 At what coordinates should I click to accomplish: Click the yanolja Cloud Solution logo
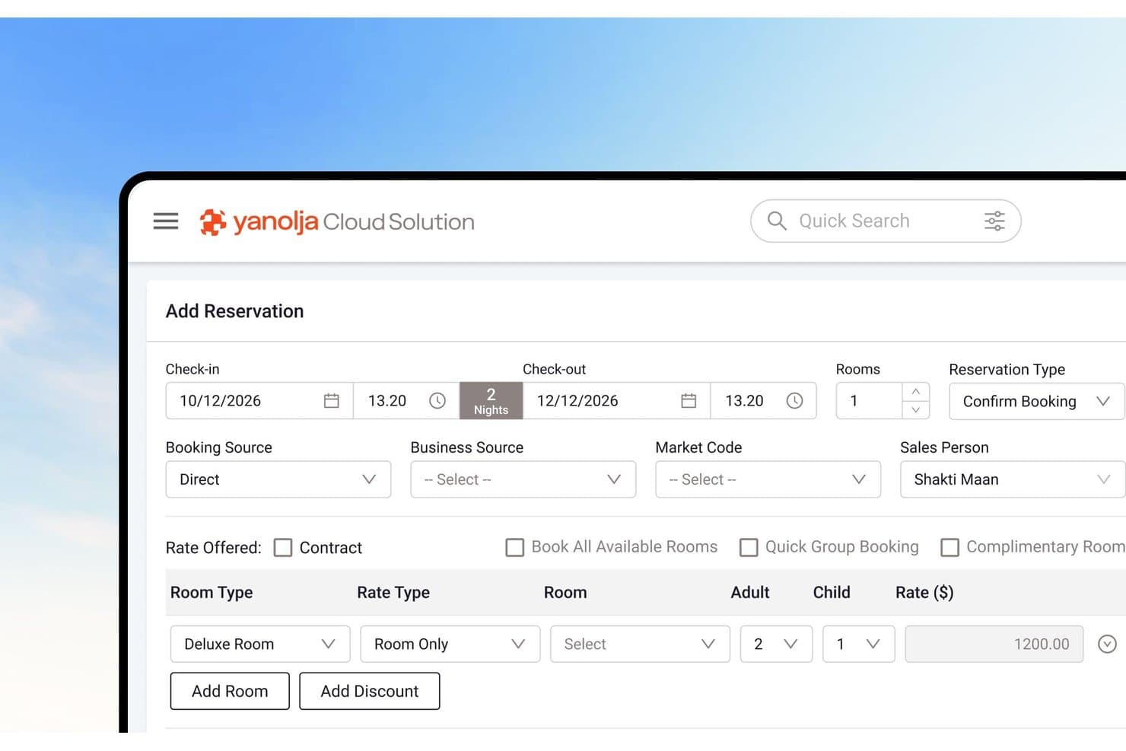pyautogui.click(x=336, y=221)
